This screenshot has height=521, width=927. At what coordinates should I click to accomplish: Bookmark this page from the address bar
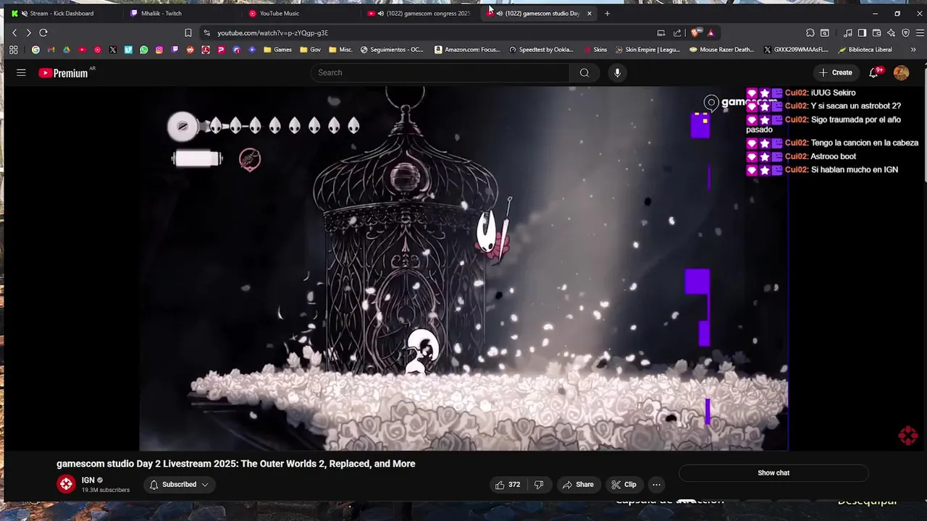188,33
